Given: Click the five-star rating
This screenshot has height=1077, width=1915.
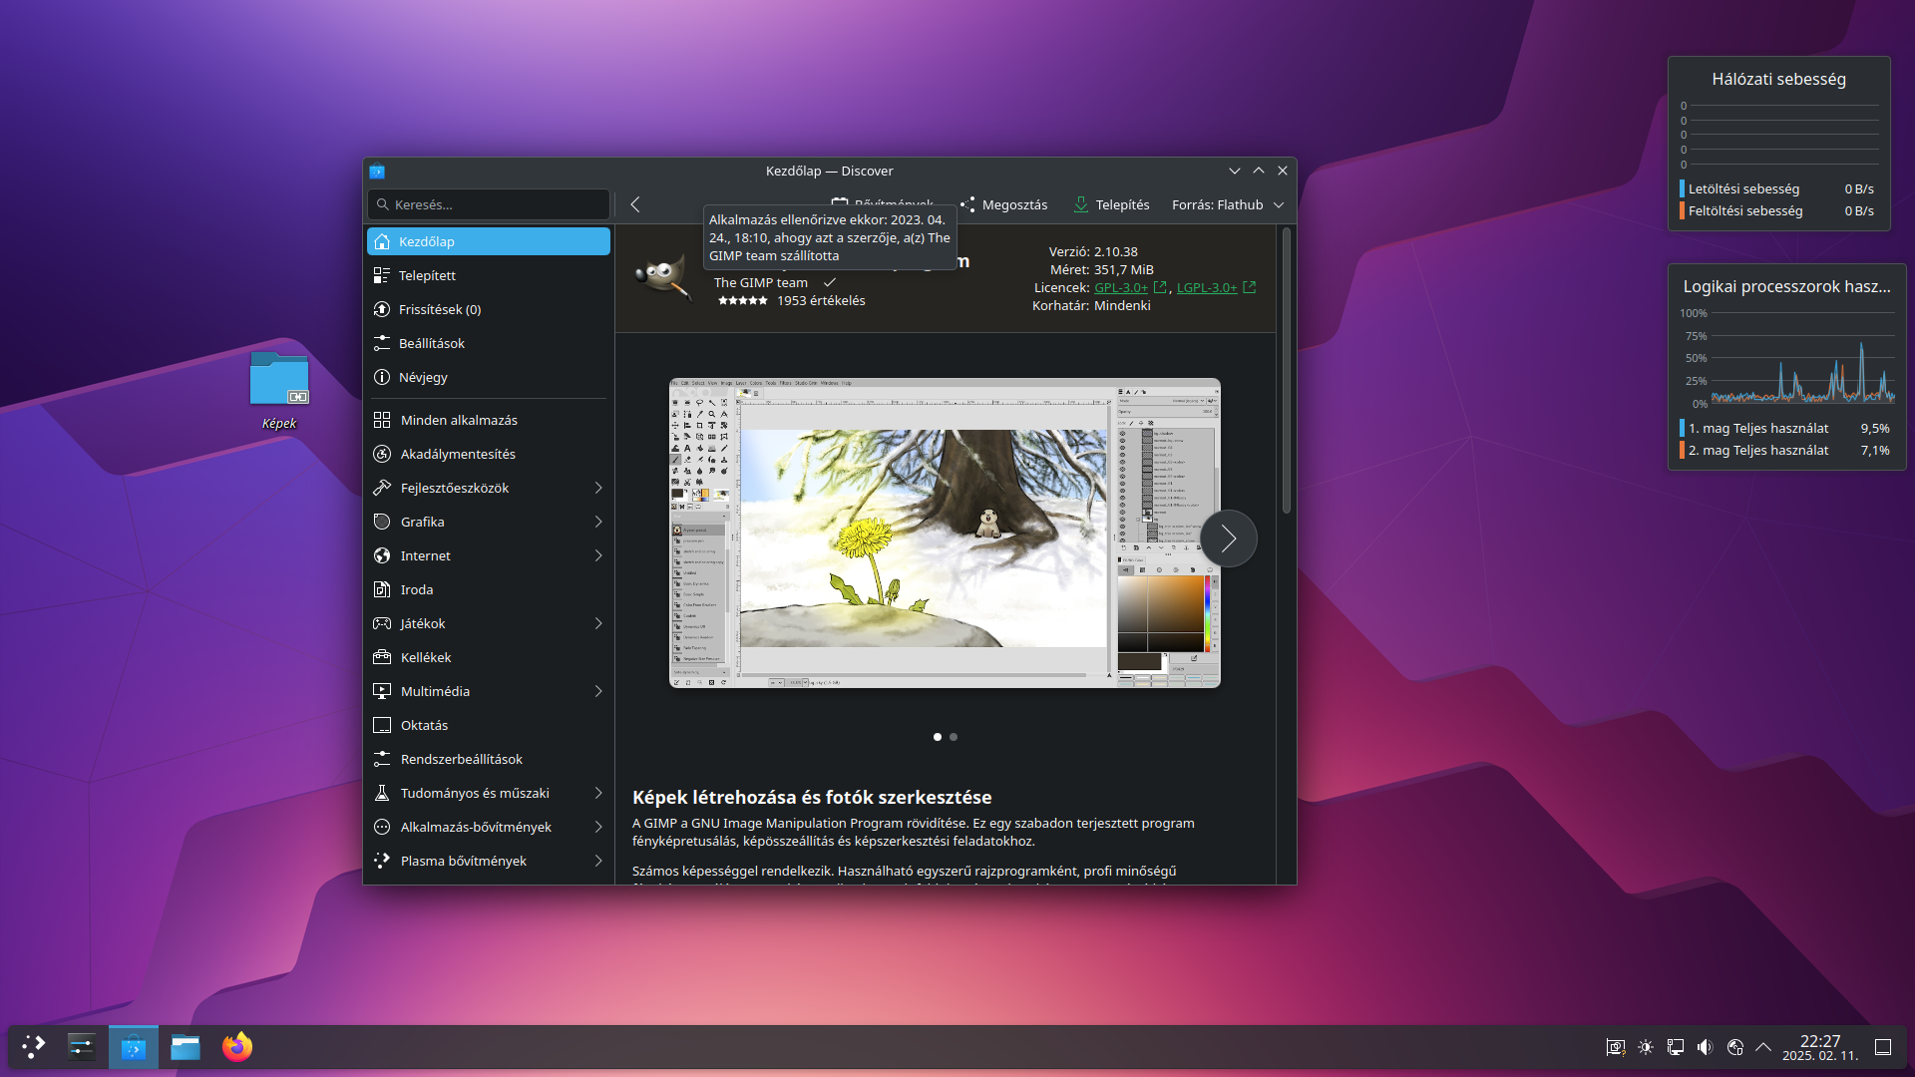Looking at the screenshot, I should click(742, 301).
